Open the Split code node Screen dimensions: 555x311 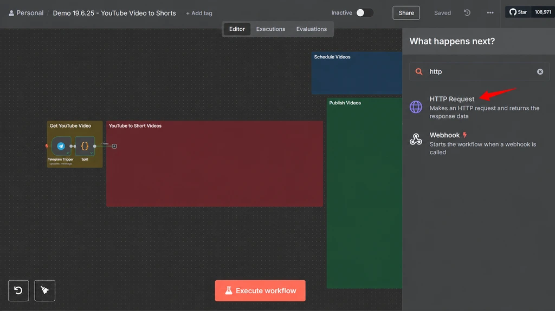[85, 146]
